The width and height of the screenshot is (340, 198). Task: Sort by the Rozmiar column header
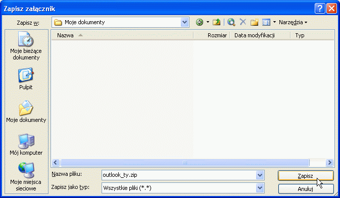(x=211, y=35)
